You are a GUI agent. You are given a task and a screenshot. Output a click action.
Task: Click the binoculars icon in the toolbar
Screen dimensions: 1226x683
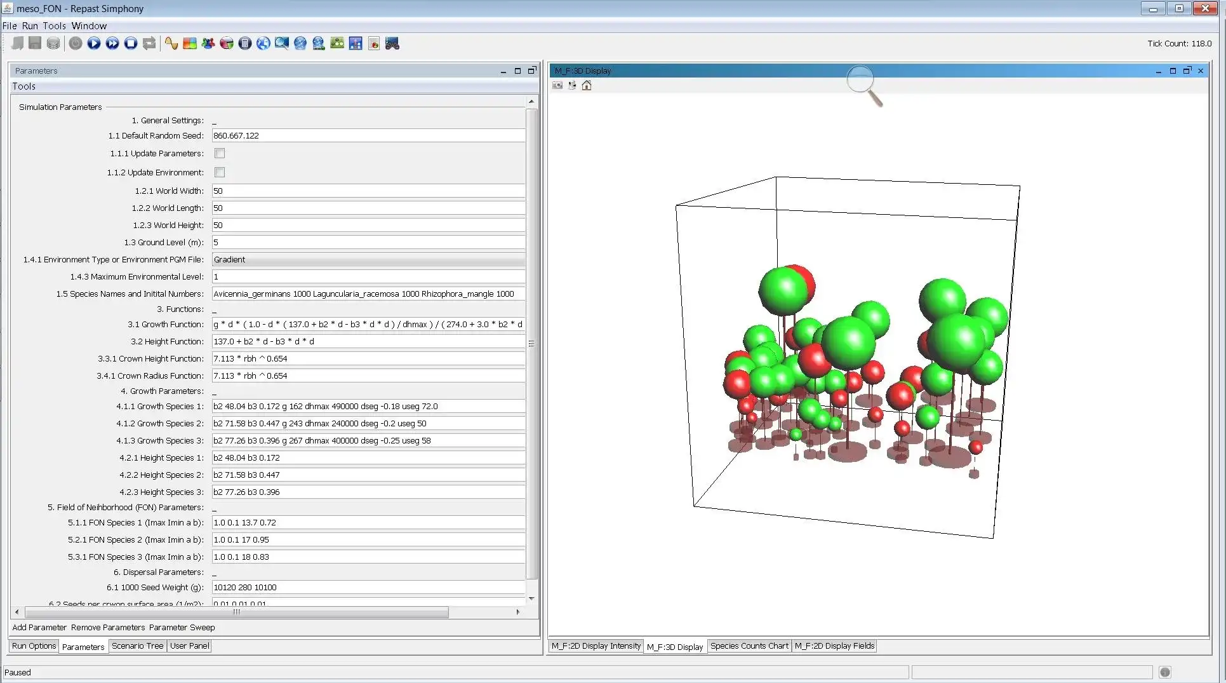click(x=392, y=43)
